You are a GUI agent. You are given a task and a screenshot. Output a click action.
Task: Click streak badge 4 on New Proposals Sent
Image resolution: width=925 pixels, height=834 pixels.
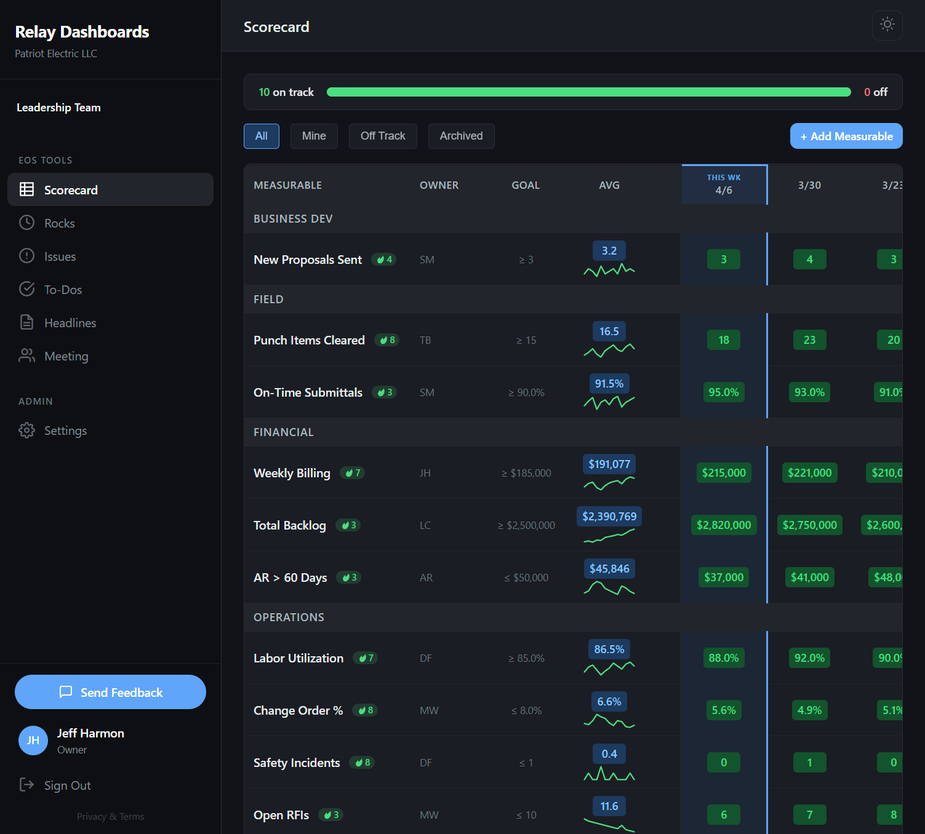point(384,260)
